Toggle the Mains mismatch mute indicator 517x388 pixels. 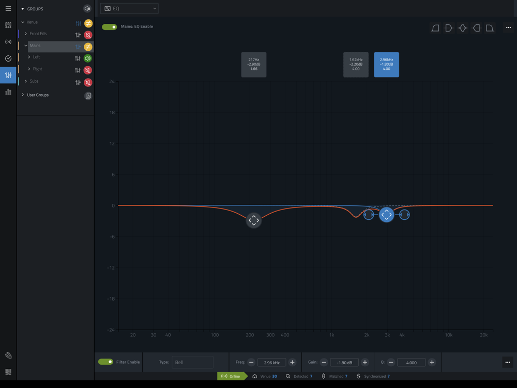click(x=88, y=47)
